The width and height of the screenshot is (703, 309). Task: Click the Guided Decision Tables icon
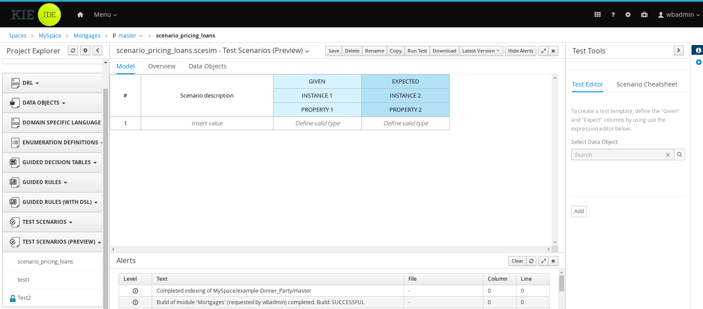tap(15, 162)
